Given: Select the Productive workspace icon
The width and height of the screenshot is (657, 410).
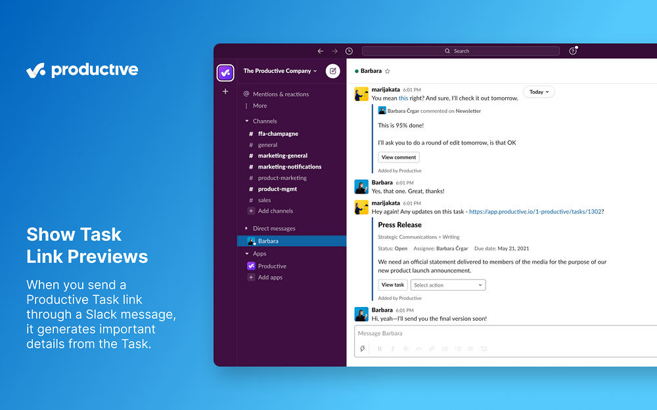Looking at the screenshot, I should coord(225,73).
